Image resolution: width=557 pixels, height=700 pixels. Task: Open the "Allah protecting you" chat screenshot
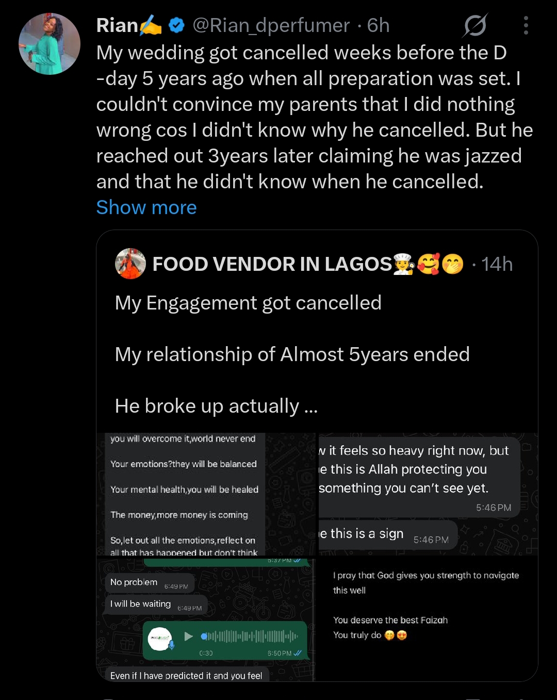coord(428,494)
